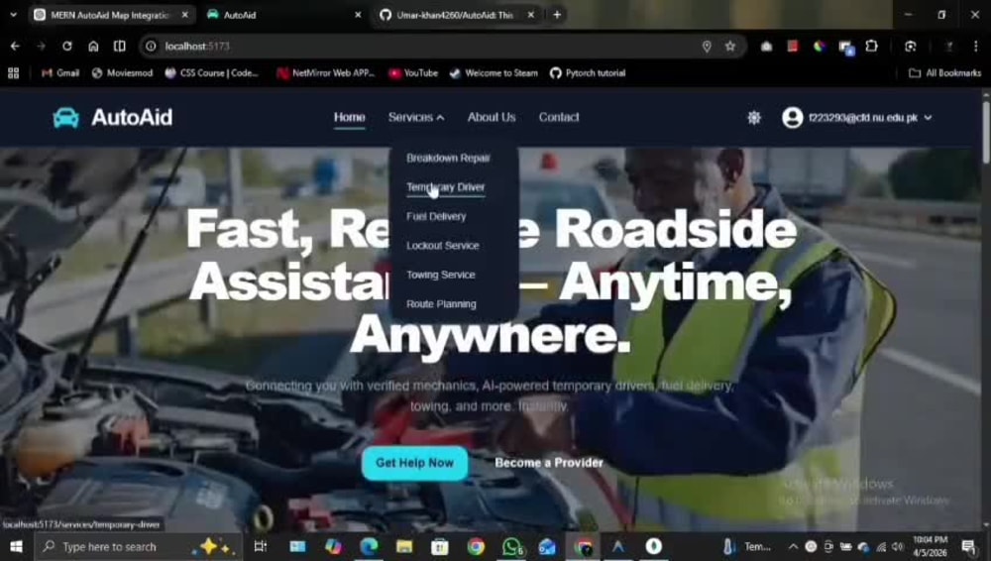The height and width of the screenshot is (561, 991).
Task: Go forward in browser history
Action: point(41,47)
